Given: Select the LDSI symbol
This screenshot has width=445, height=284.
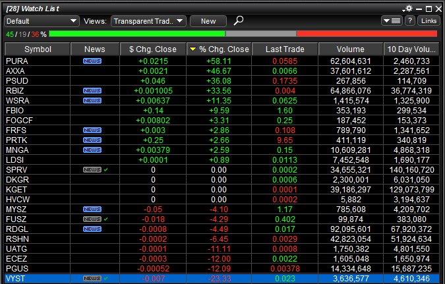Looking at the screenshot, I should click(15, 159).
